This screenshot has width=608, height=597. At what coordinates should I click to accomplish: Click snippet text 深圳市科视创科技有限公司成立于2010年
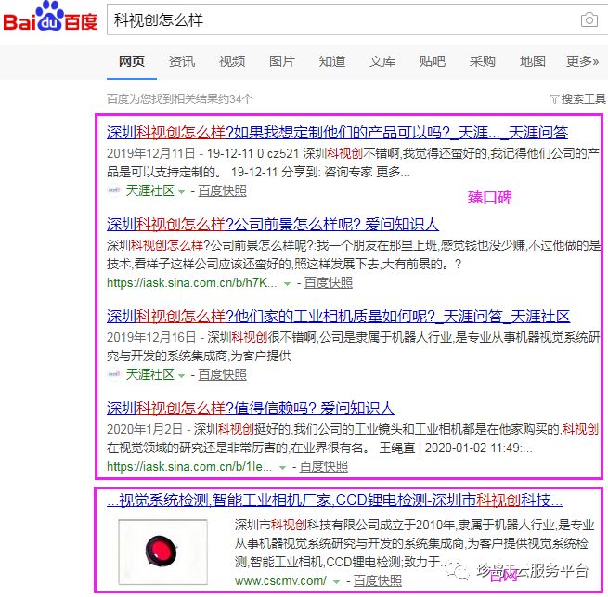(344, 525)
